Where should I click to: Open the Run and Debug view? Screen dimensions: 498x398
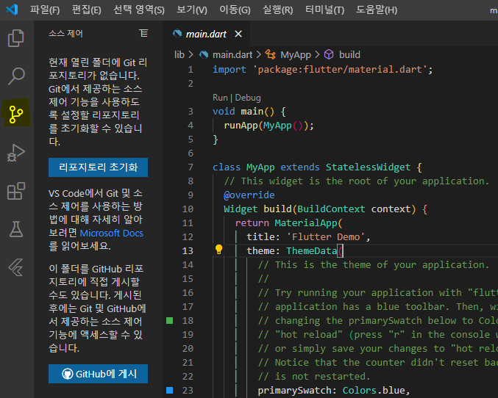[x=16, y=153]
